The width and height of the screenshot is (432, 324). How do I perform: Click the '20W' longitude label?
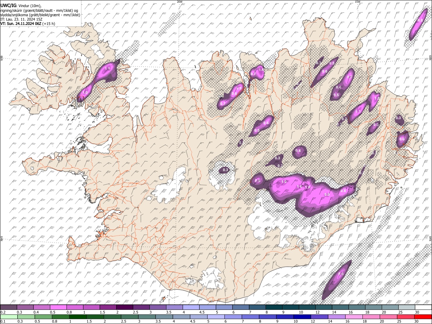click(180, 2)
